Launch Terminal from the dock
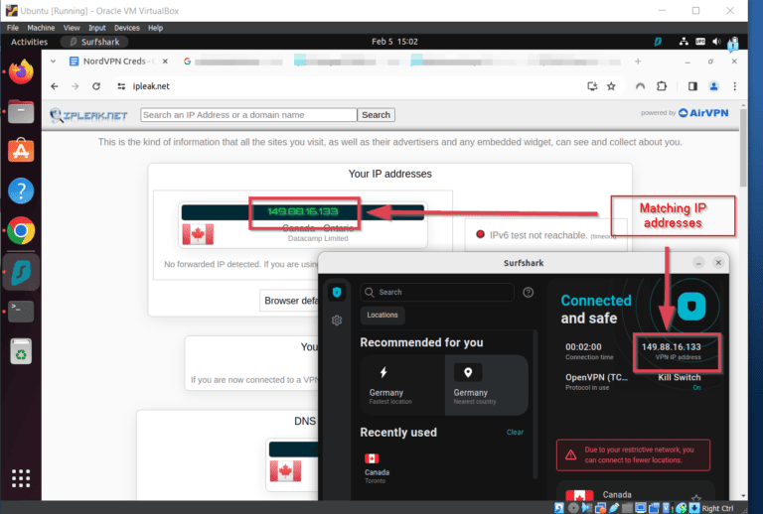This screenshot has height=514, width=763. [21, 311]
